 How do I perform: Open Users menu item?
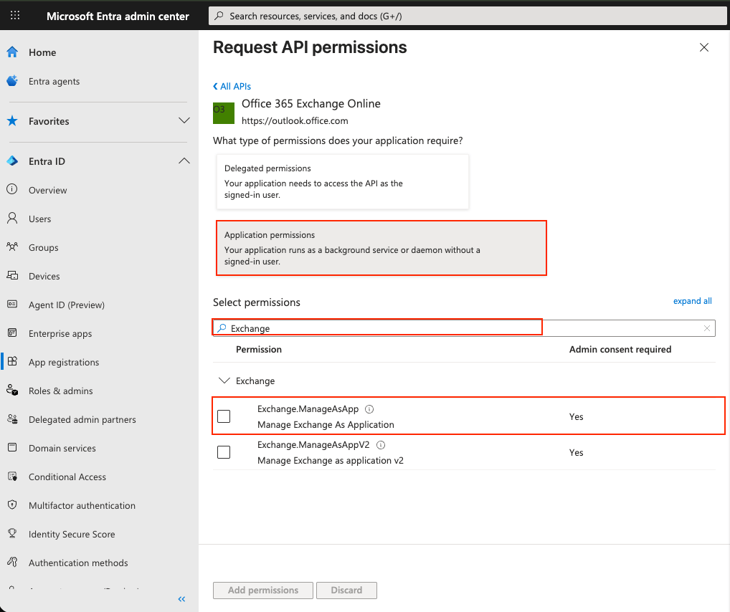39,219
